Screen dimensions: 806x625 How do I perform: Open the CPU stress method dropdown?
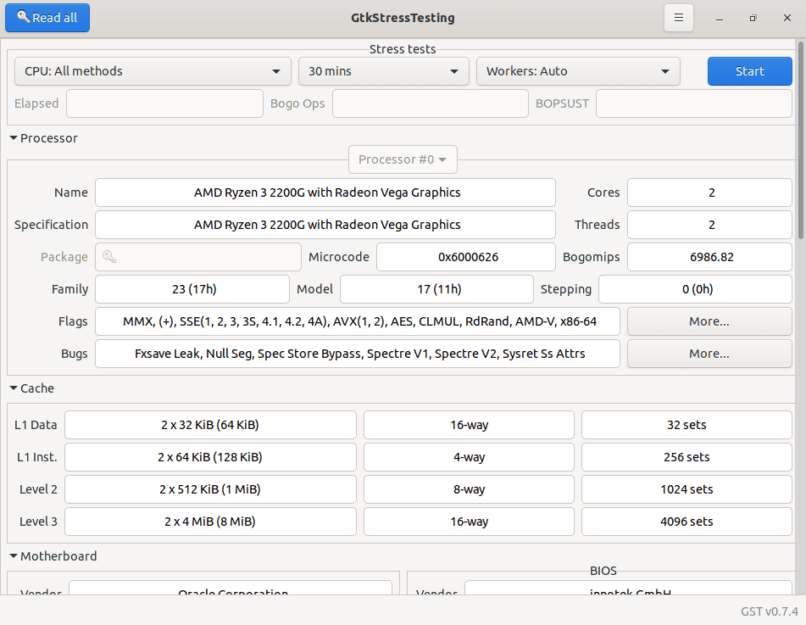[153, 71]
